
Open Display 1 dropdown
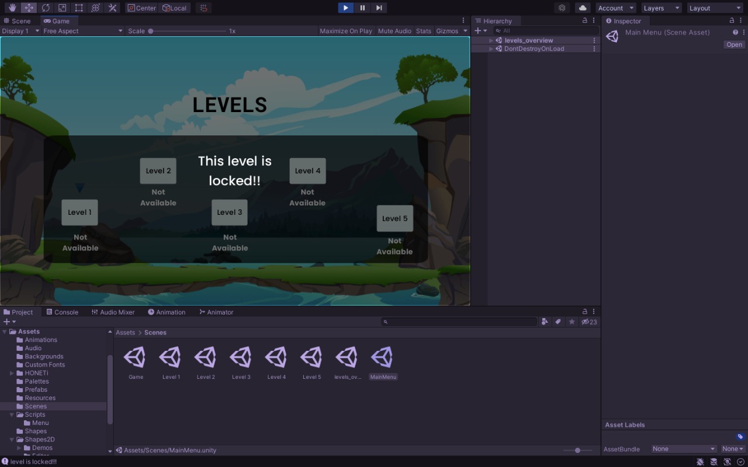20,31
